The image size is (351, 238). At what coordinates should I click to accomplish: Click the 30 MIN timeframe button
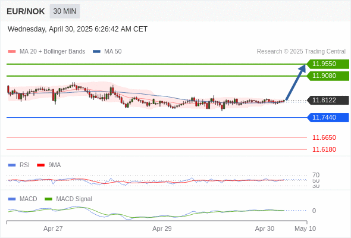tap(65, 11)
